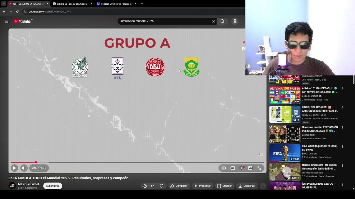Open the tab search dropdown arrow

4,4
